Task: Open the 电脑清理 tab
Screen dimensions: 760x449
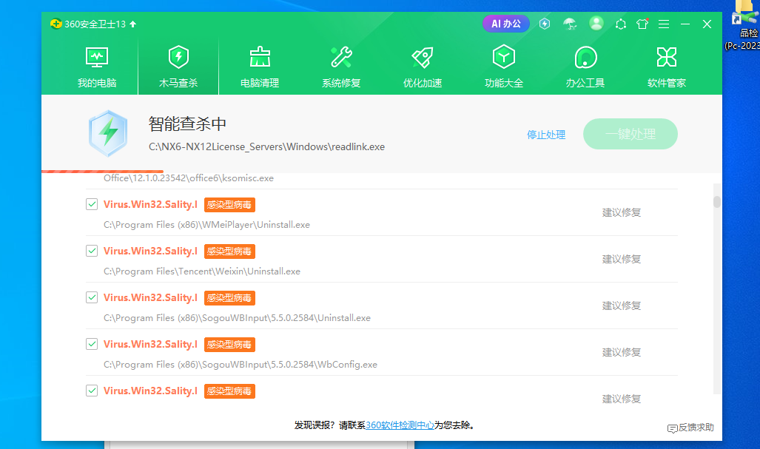Action: pyautogui.click(x=260, y=67)
